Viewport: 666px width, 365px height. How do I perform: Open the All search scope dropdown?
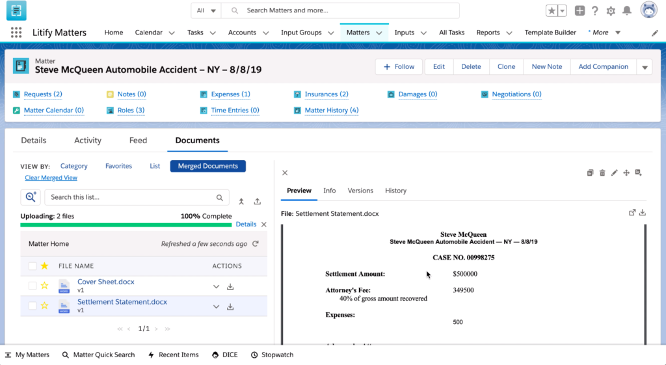pyautogui.click(x=206, y=10)
